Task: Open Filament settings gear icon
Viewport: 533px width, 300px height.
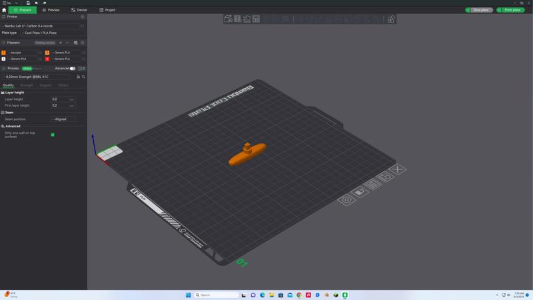Action: (82, 43)
